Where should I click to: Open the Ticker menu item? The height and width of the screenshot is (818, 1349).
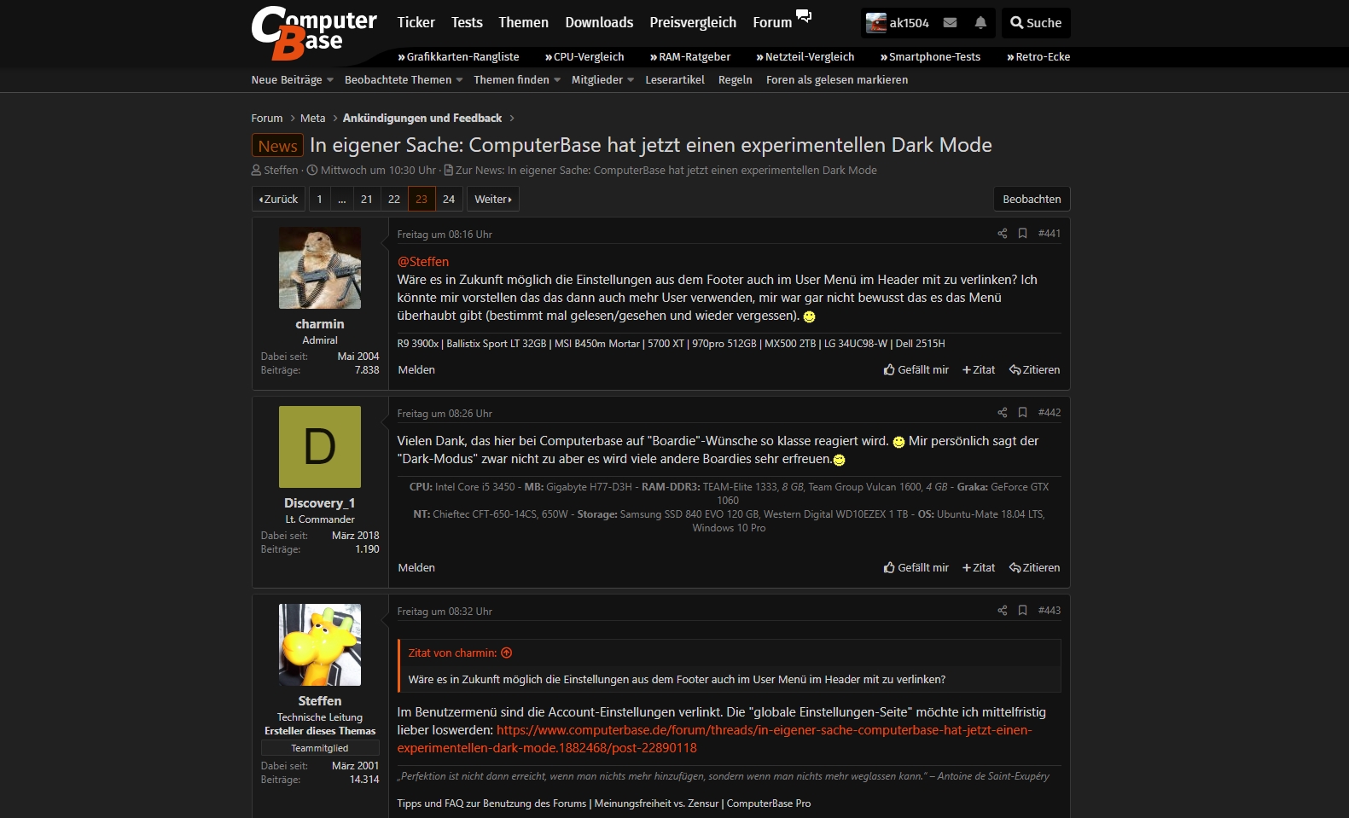(x=416, y=22)
